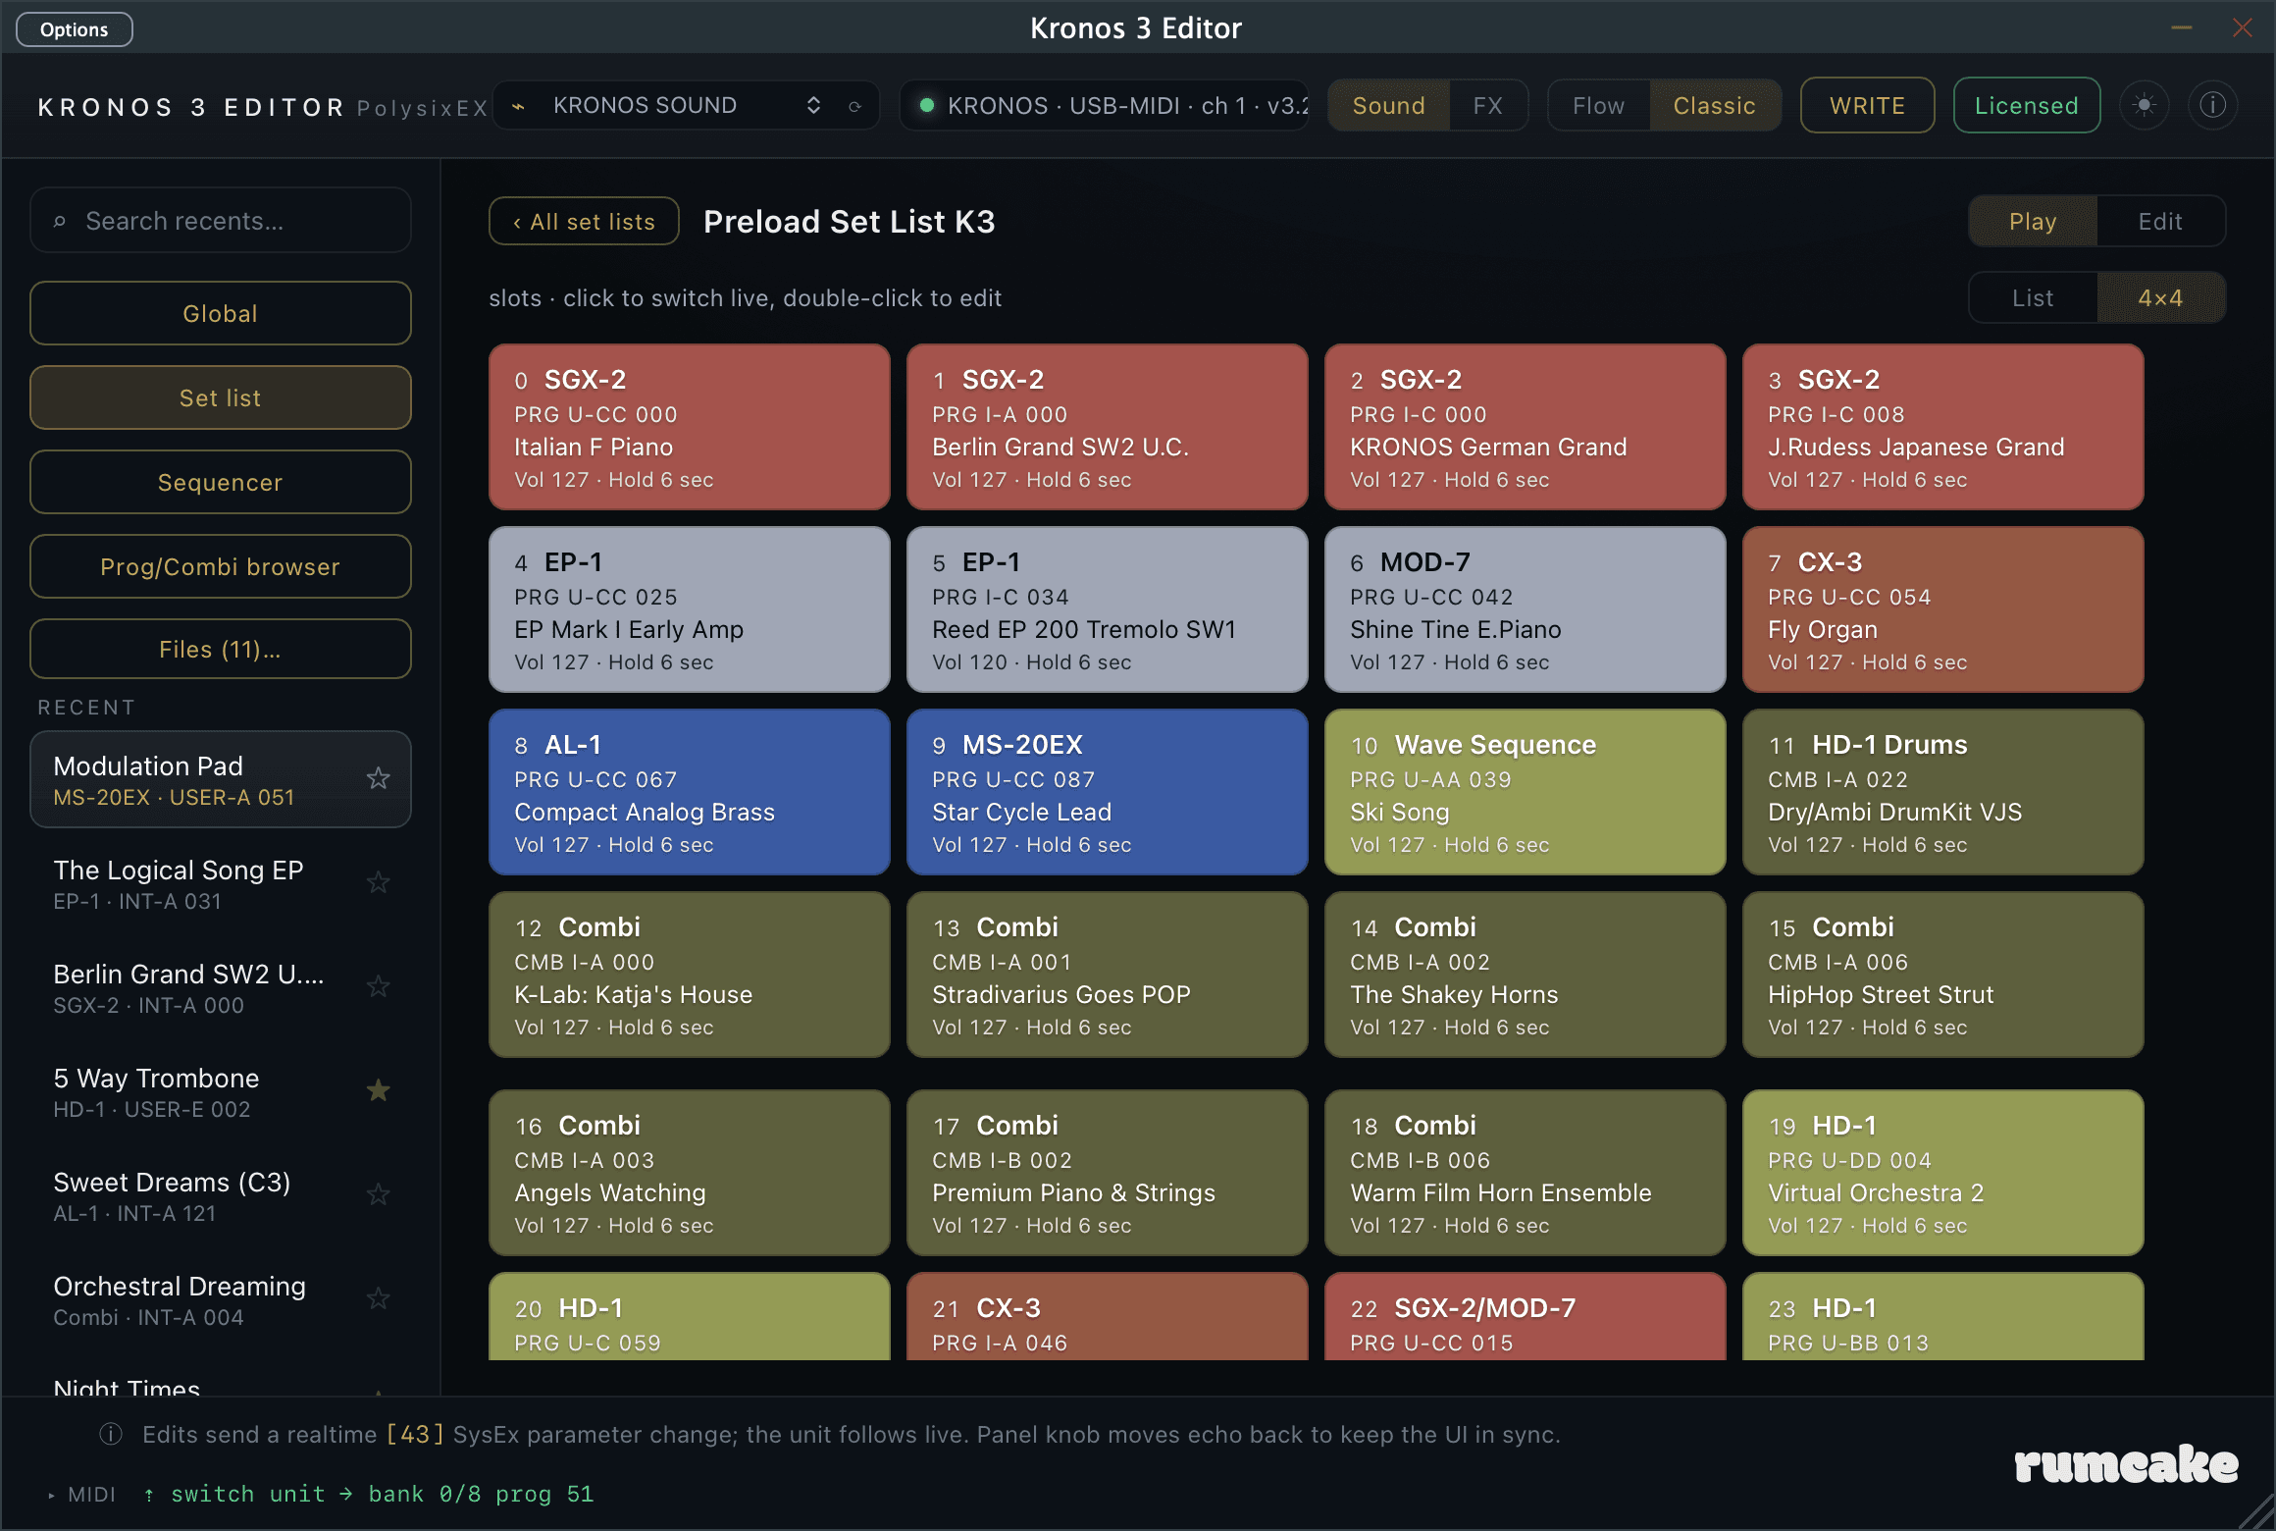Star the Orchestral Dreaming entry
This screenshot has width=2276, height=1531.
point(378,1298)
